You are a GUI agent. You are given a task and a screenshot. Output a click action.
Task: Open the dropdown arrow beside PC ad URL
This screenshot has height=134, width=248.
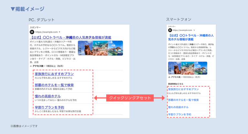(x=60, y=32)
